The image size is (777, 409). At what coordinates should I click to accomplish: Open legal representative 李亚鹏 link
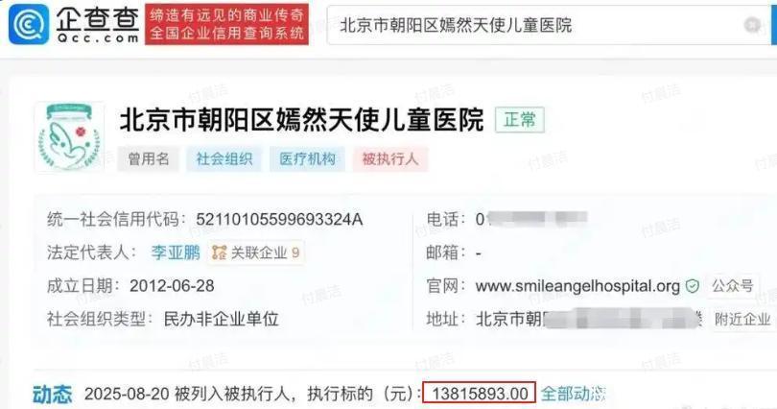[176, 253]
